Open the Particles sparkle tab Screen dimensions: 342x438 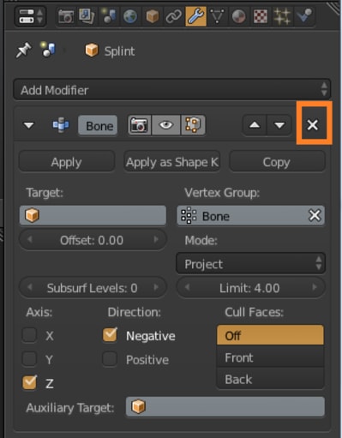(x=282, y=16)
